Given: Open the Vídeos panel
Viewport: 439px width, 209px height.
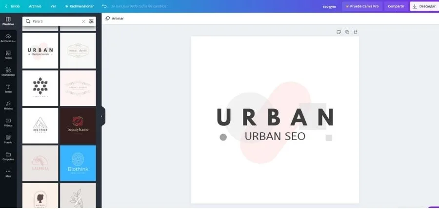Looking at the screenshot, I should point(8,122).
